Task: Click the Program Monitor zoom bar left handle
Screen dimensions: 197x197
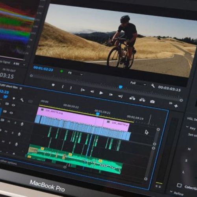Action: [31, 76]
